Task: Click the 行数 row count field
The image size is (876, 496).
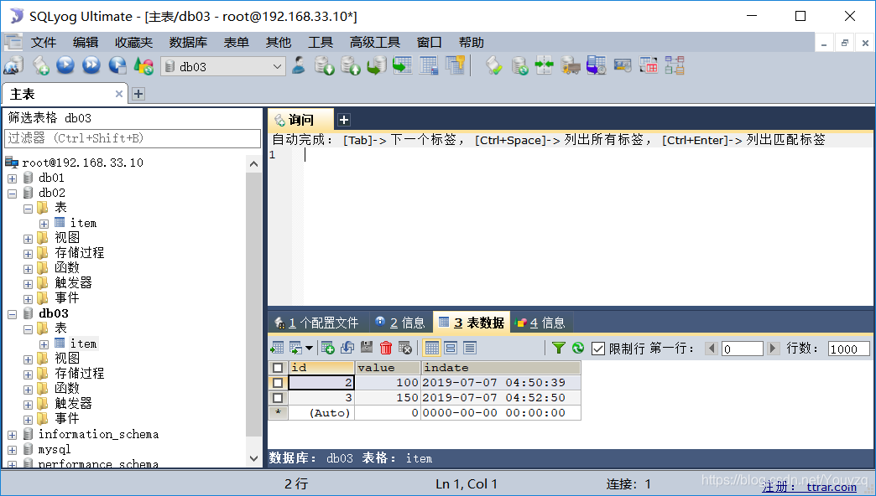Action: (848, 349)
